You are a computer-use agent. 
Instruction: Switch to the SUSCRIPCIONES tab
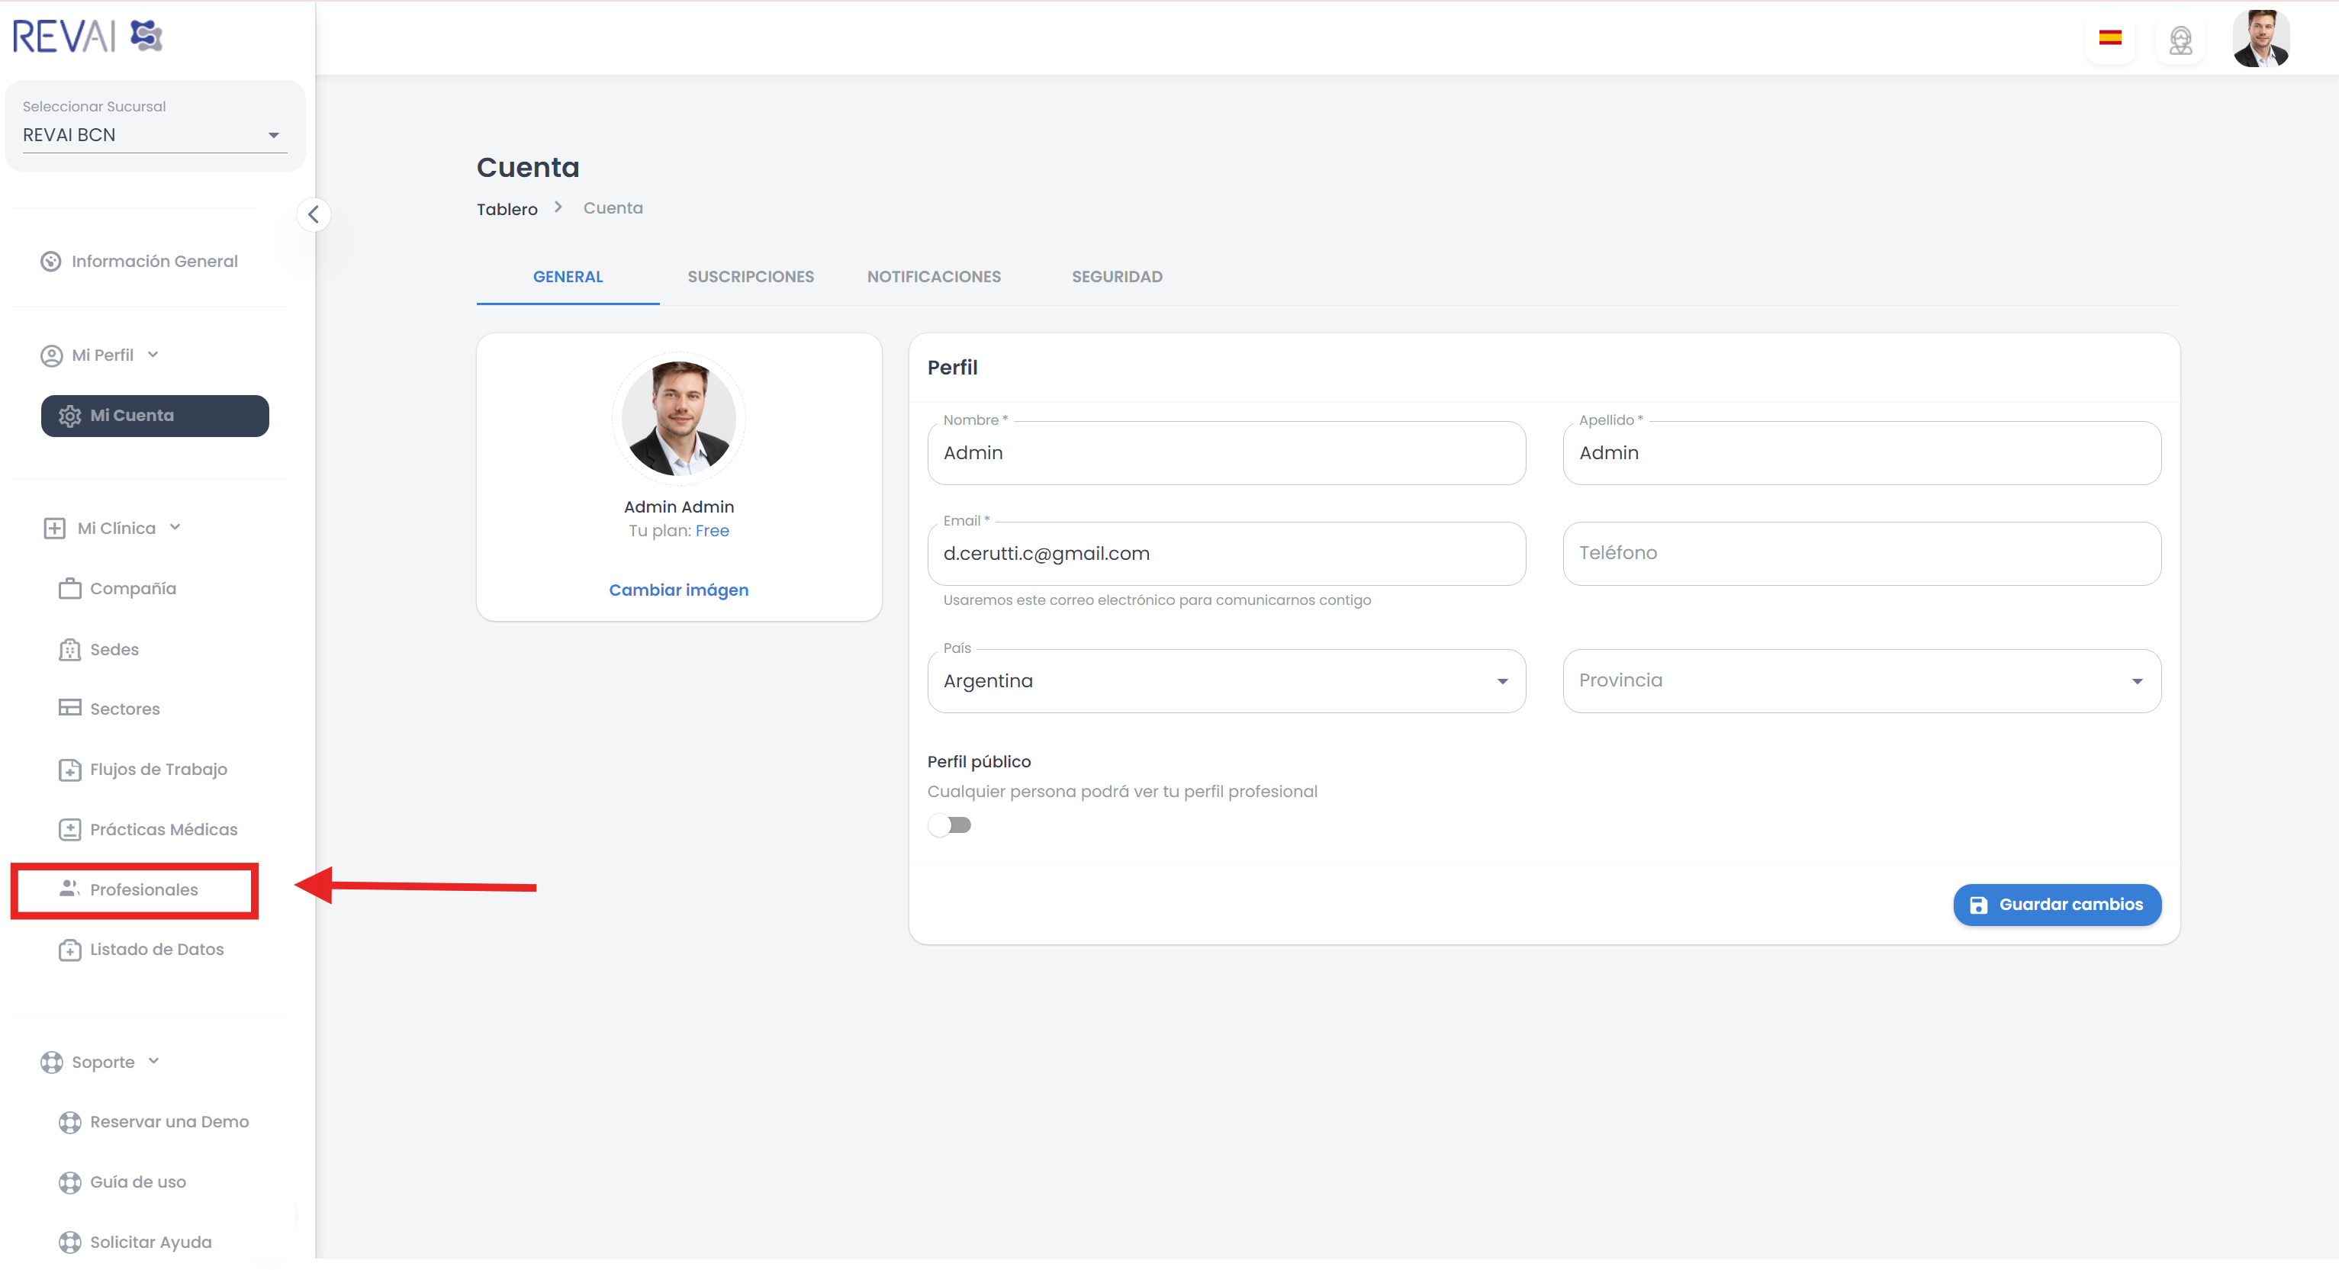click(750, 277)
